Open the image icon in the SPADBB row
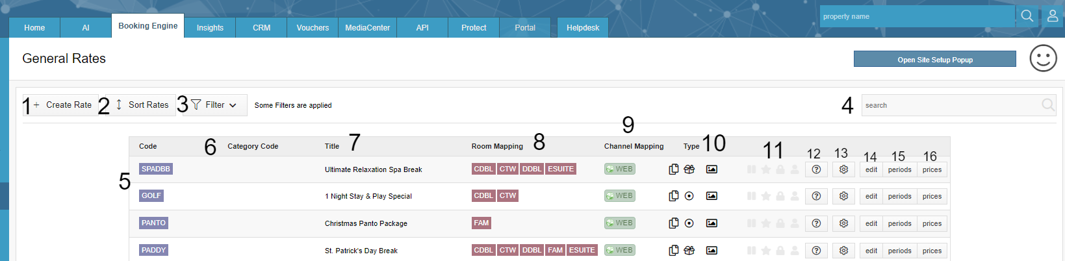This screenshot has height=261, width=1065. [x=712, y=169]
